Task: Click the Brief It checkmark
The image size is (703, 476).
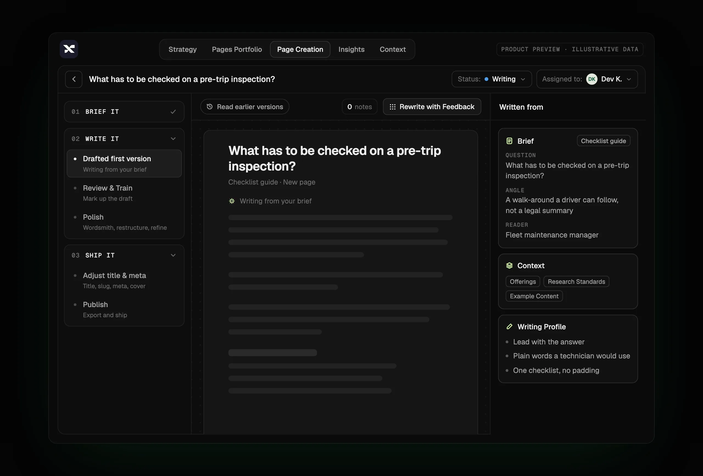Action: pyautogui.click(x=173, y=112)
